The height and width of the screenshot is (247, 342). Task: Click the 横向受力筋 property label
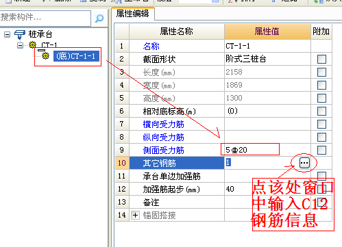(x=164, y=125)
